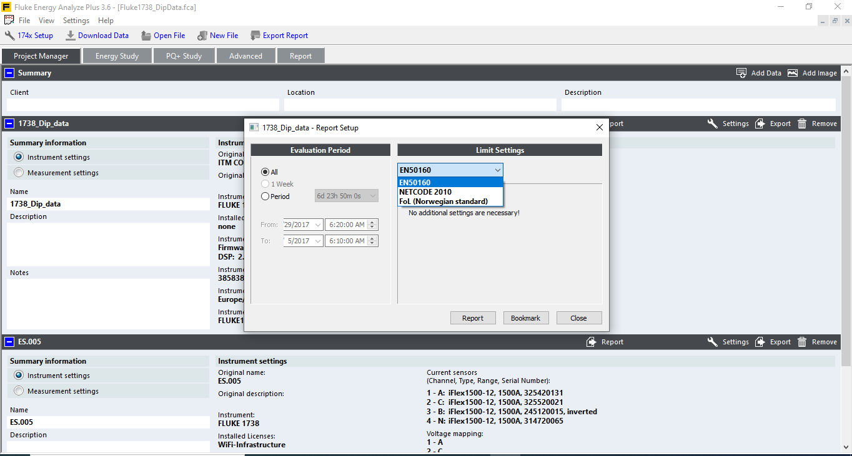Screen dimensions: 852x456
Task: Switch to the Report tab
Action: click(x=300, y=56)
